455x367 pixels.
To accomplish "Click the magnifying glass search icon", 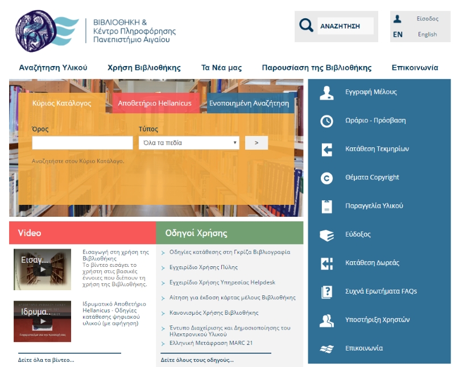I will pos(306,26).
